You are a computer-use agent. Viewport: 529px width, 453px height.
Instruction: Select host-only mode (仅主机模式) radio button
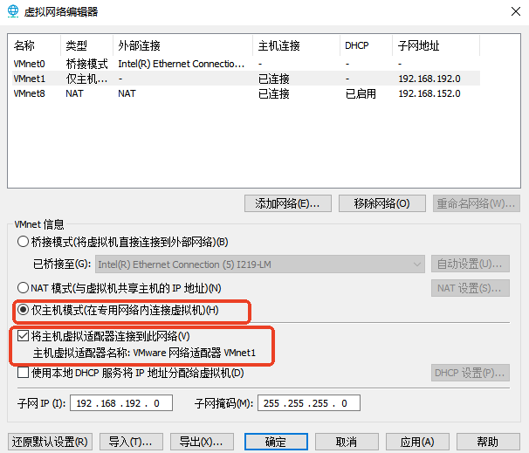point(24,311)
